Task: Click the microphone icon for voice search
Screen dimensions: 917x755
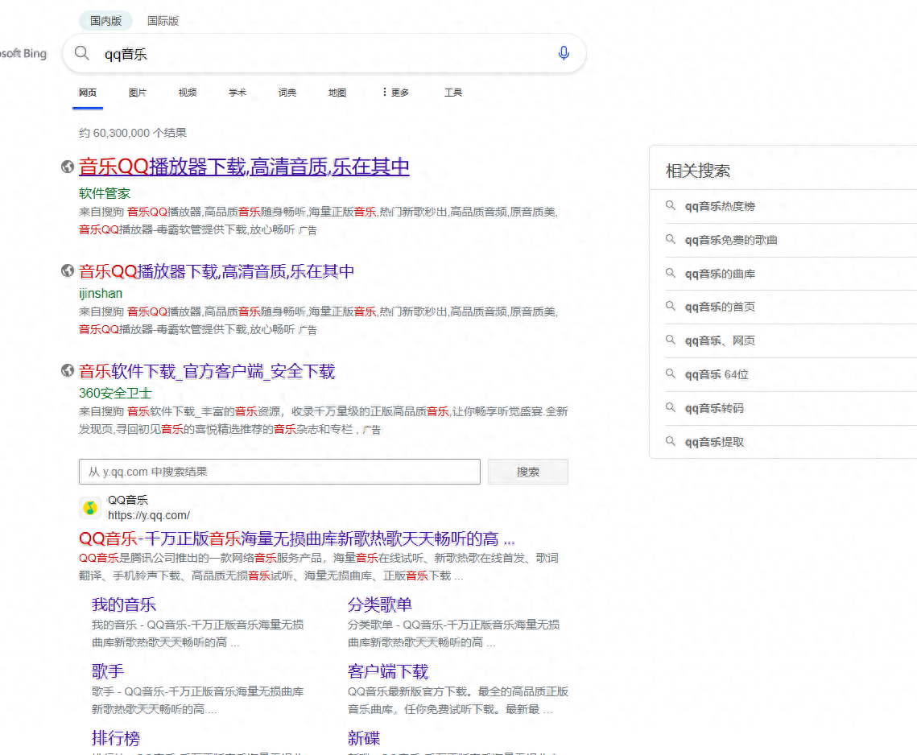Action: (563, 53)
